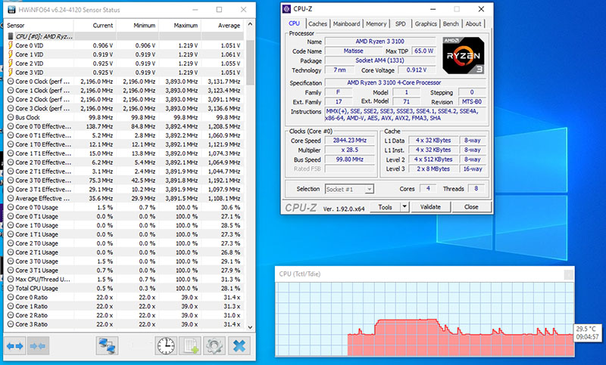Image resolution: width=606 pixels, height=365 pixels.
Task: Click the Close button in CPU-Z
Action: [471, 207]
